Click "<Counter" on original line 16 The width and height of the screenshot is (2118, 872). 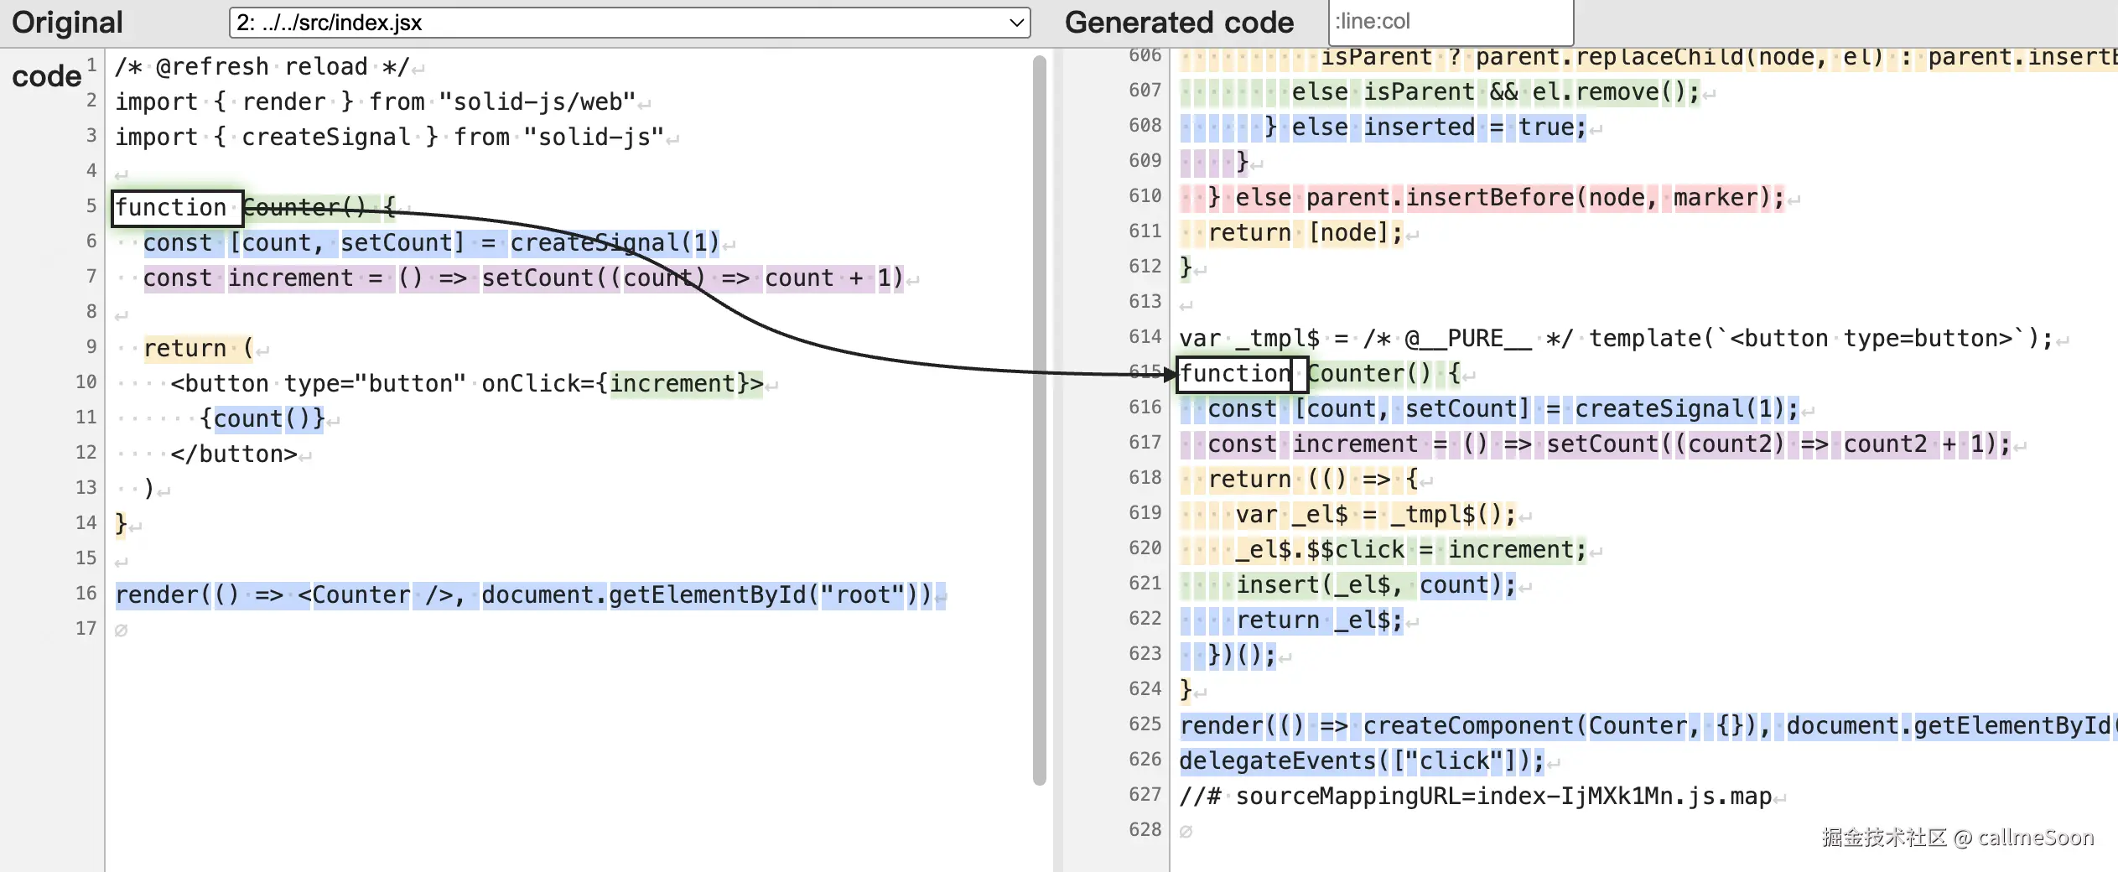pyautogui.click(x=354, y=594)
